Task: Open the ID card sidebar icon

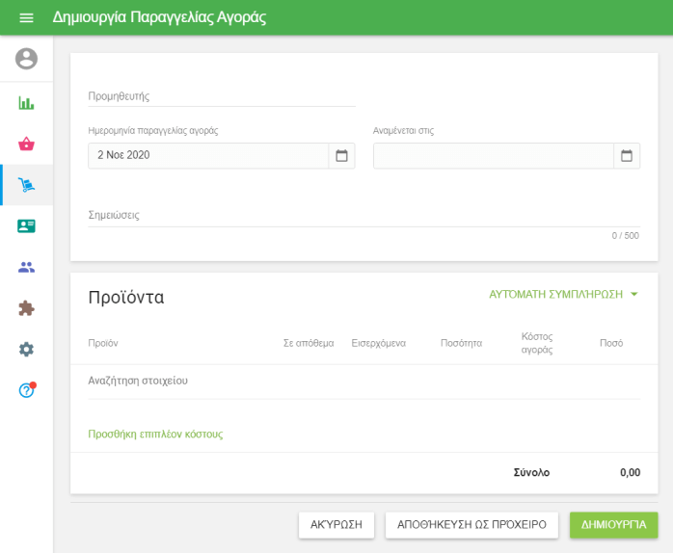Action: point(26,225)
